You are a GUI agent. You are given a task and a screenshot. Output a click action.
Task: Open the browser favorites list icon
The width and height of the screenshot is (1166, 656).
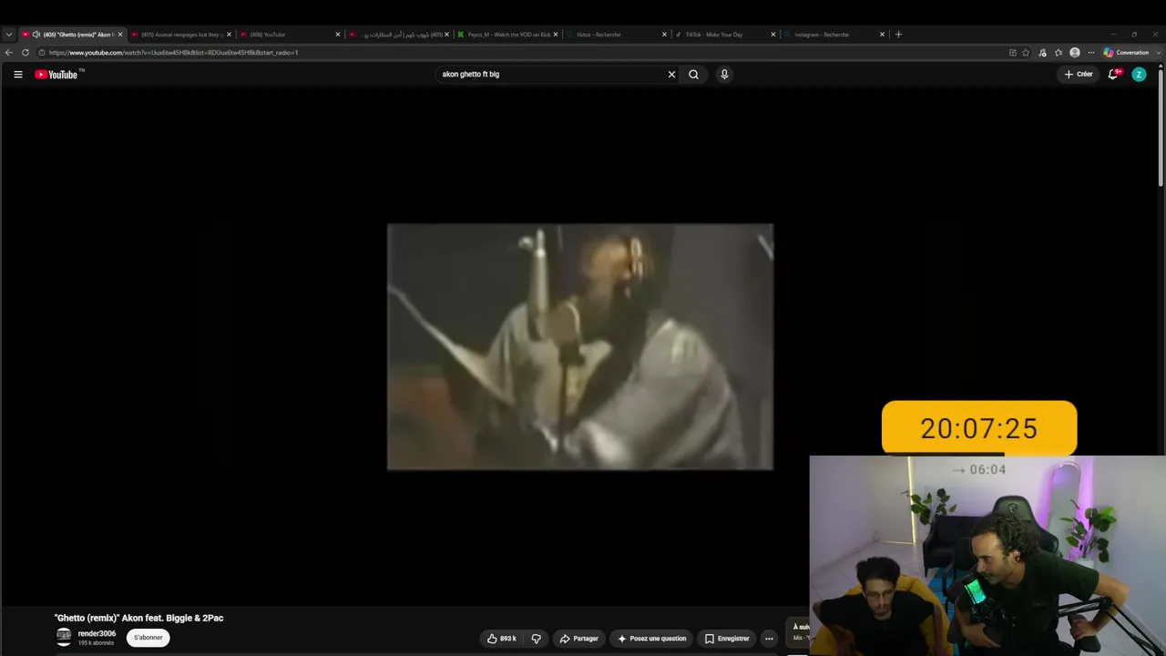tap(1059, 53)
